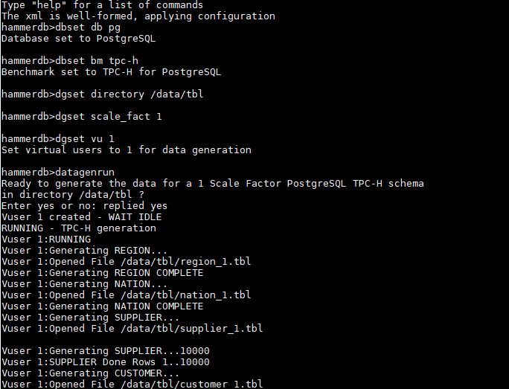Click the 'dbset bm tpc-h' command
Viewport: 509px width, 389px height.
tap(70, 61)
